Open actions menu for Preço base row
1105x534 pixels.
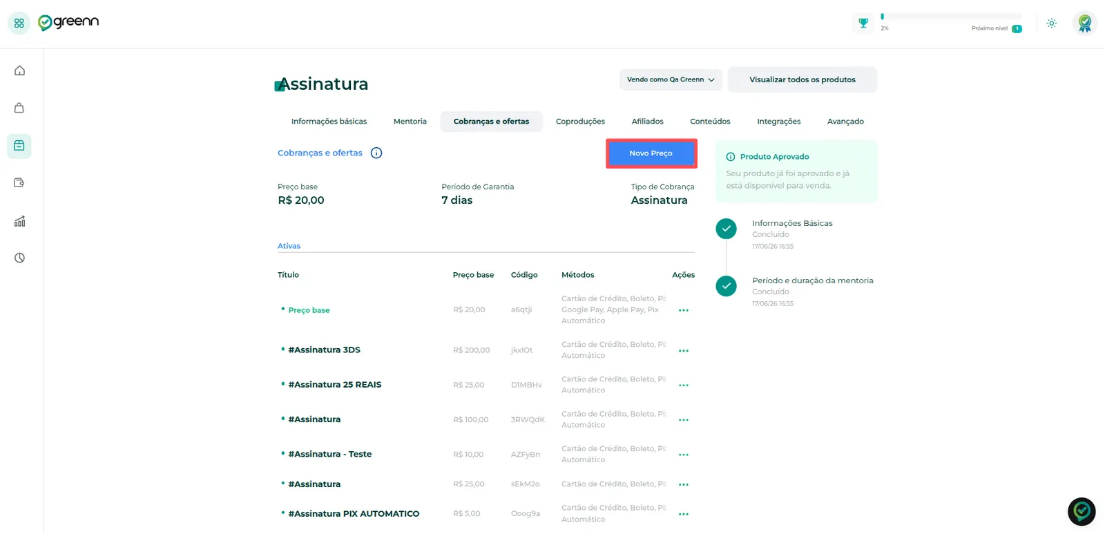click(x=684, y=310)
